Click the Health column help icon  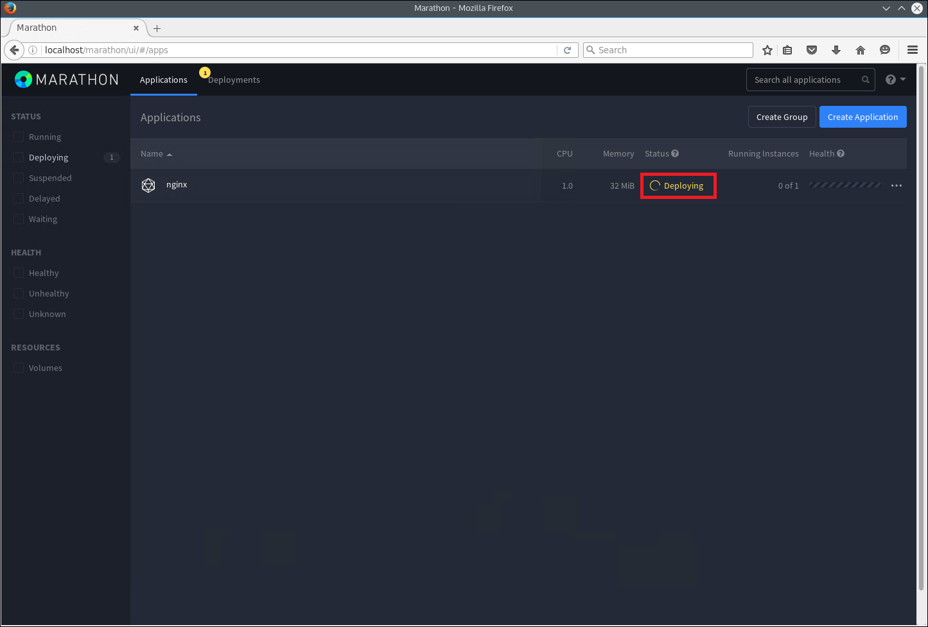coord(841,153)
